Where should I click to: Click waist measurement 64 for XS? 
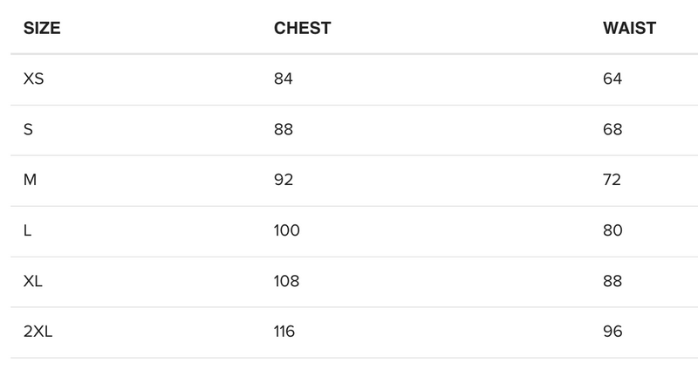pyautogui.click(x=612, y=79)
